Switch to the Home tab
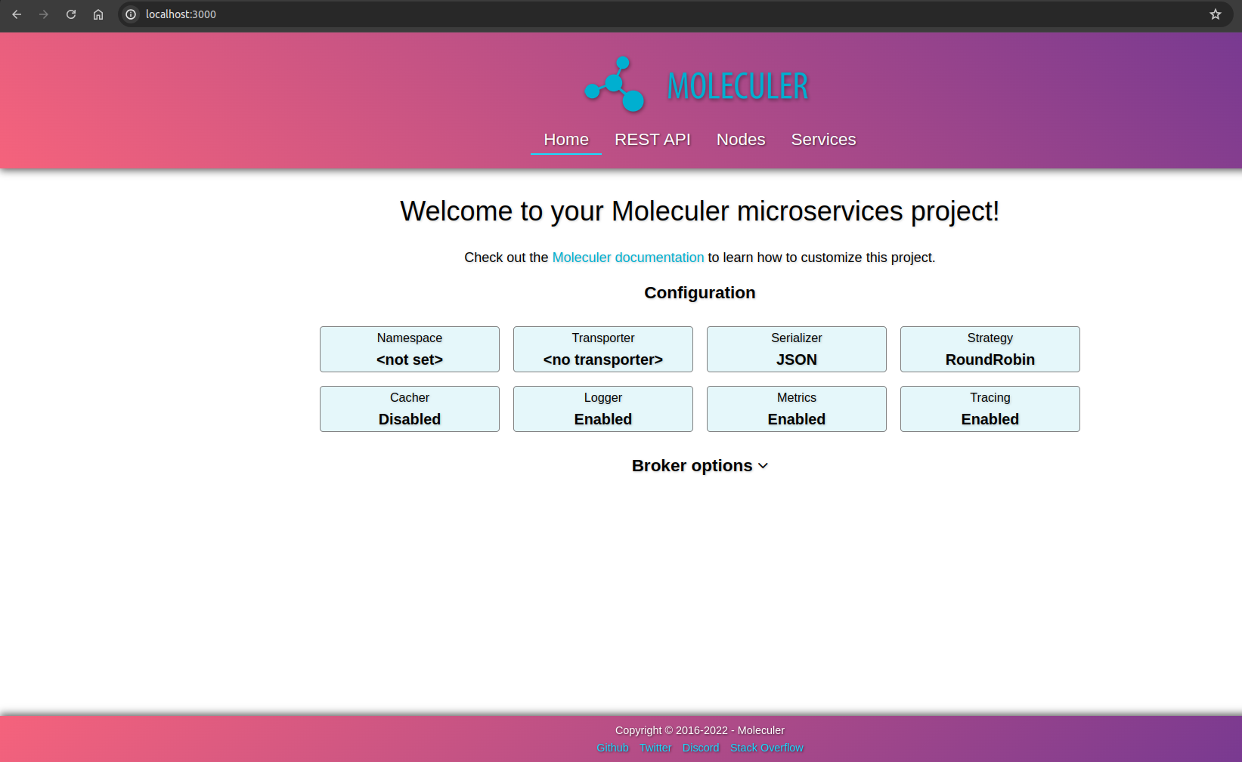The image size is (1242, 762). [566, 140]
